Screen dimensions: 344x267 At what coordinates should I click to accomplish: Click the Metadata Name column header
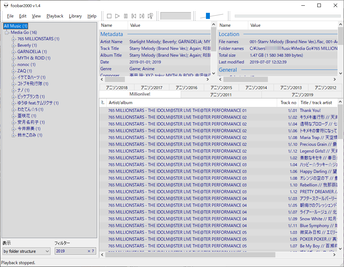tap(113, 25)
